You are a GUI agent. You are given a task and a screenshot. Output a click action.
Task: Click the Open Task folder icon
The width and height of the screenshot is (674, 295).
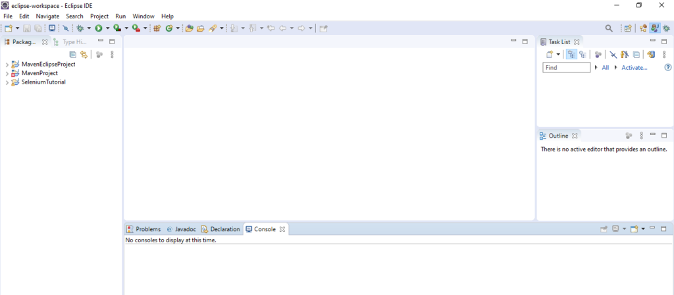coord(200,28)
